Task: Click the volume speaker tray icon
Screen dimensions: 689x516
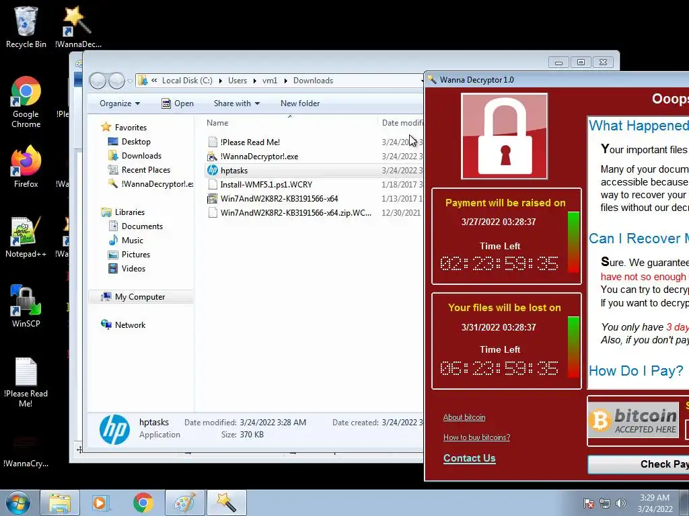Action: 621,503
